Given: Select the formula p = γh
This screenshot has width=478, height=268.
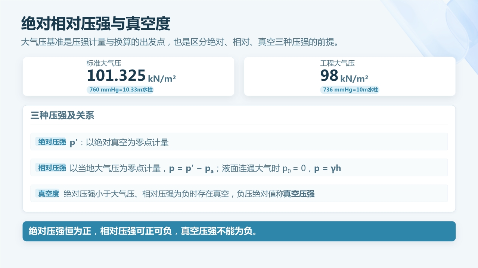Looking at the screenshot, I should (328, 169).
